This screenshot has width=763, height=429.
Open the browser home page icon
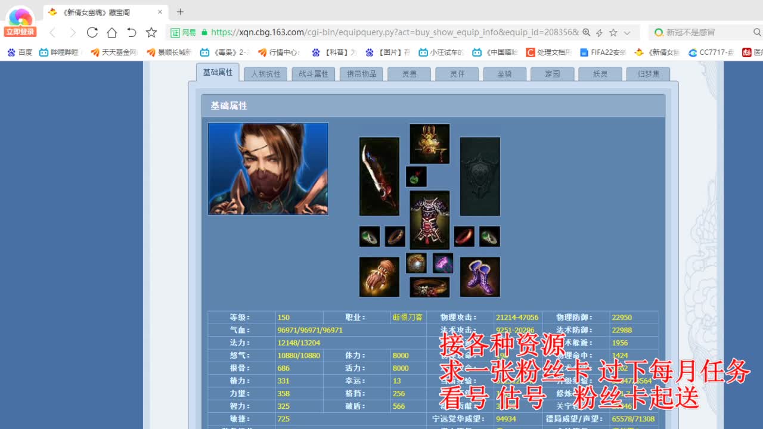click(x=111, y=32)
